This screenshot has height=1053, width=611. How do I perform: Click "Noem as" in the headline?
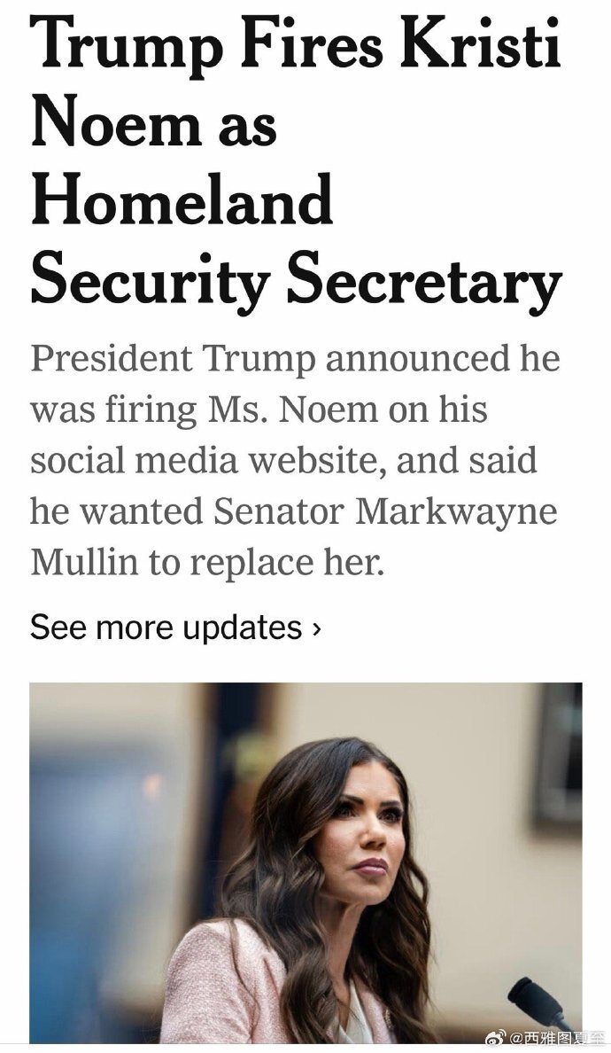point(154,124)
